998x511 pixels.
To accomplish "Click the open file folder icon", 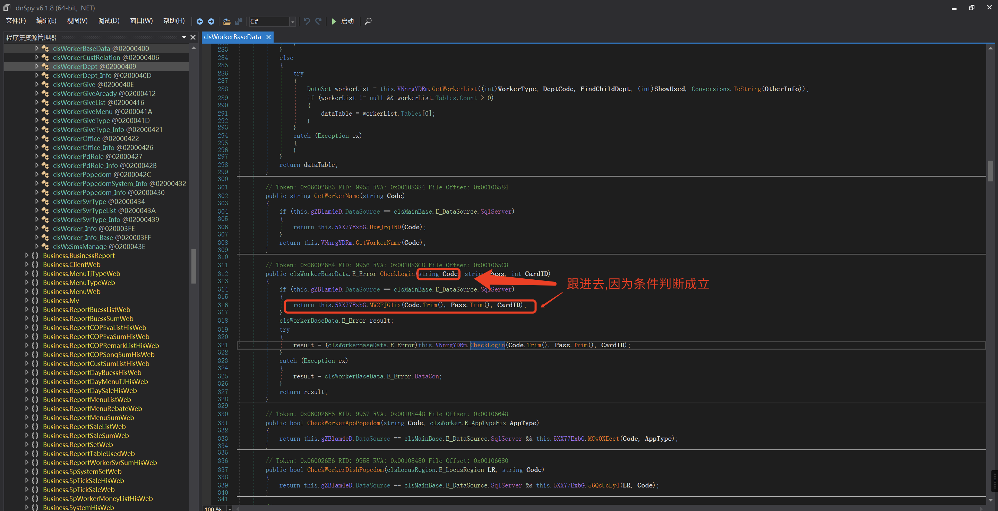I will click(227, 22).
